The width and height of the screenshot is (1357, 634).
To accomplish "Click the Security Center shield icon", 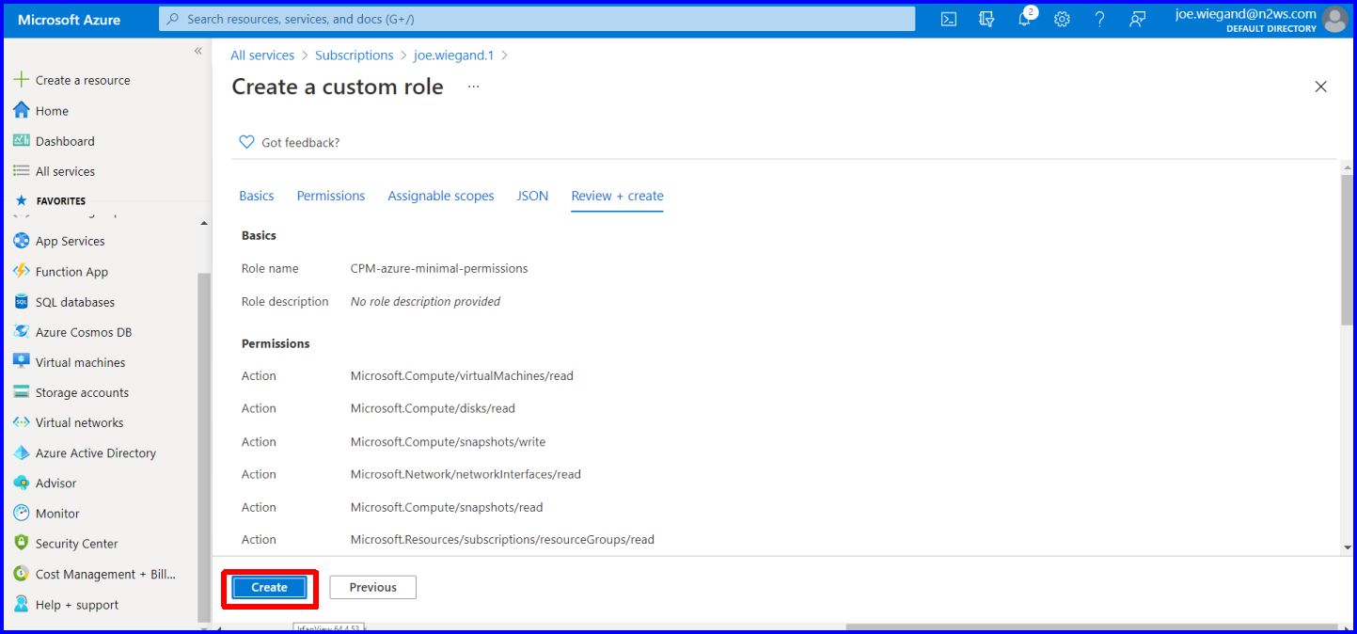I will pos(21,544).
